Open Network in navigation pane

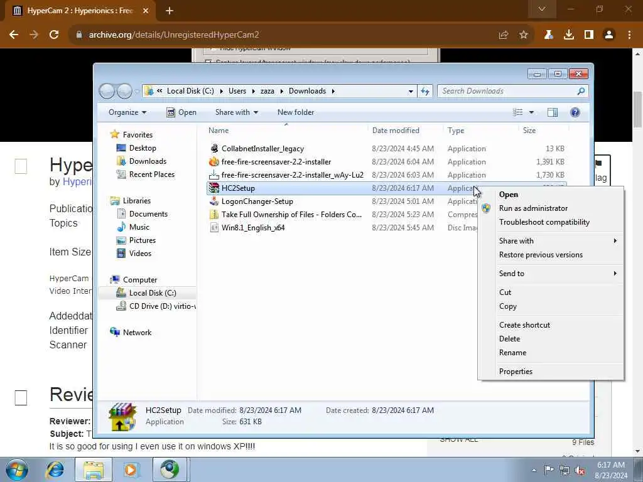[x=137, y=333]
